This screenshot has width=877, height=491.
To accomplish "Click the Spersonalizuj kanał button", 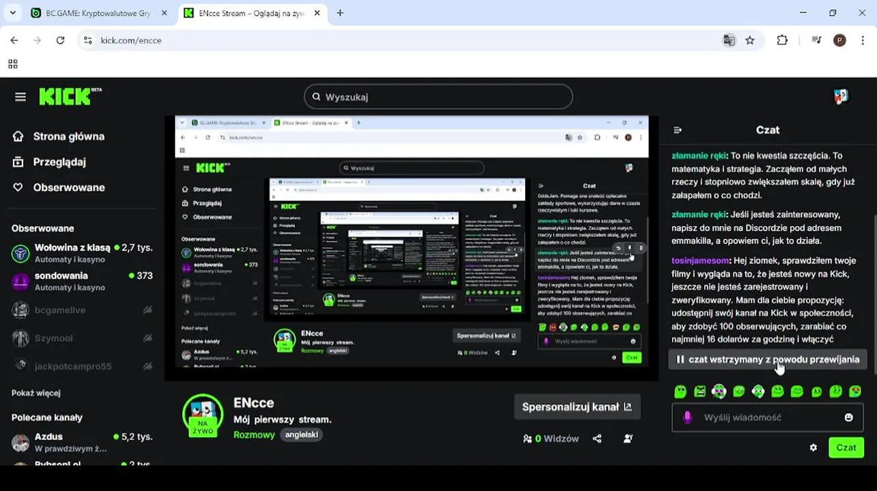I will (577, 406).
